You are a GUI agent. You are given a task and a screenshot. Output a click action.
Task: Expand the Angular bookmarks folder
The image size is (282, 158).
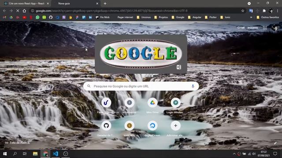point(195,18)
